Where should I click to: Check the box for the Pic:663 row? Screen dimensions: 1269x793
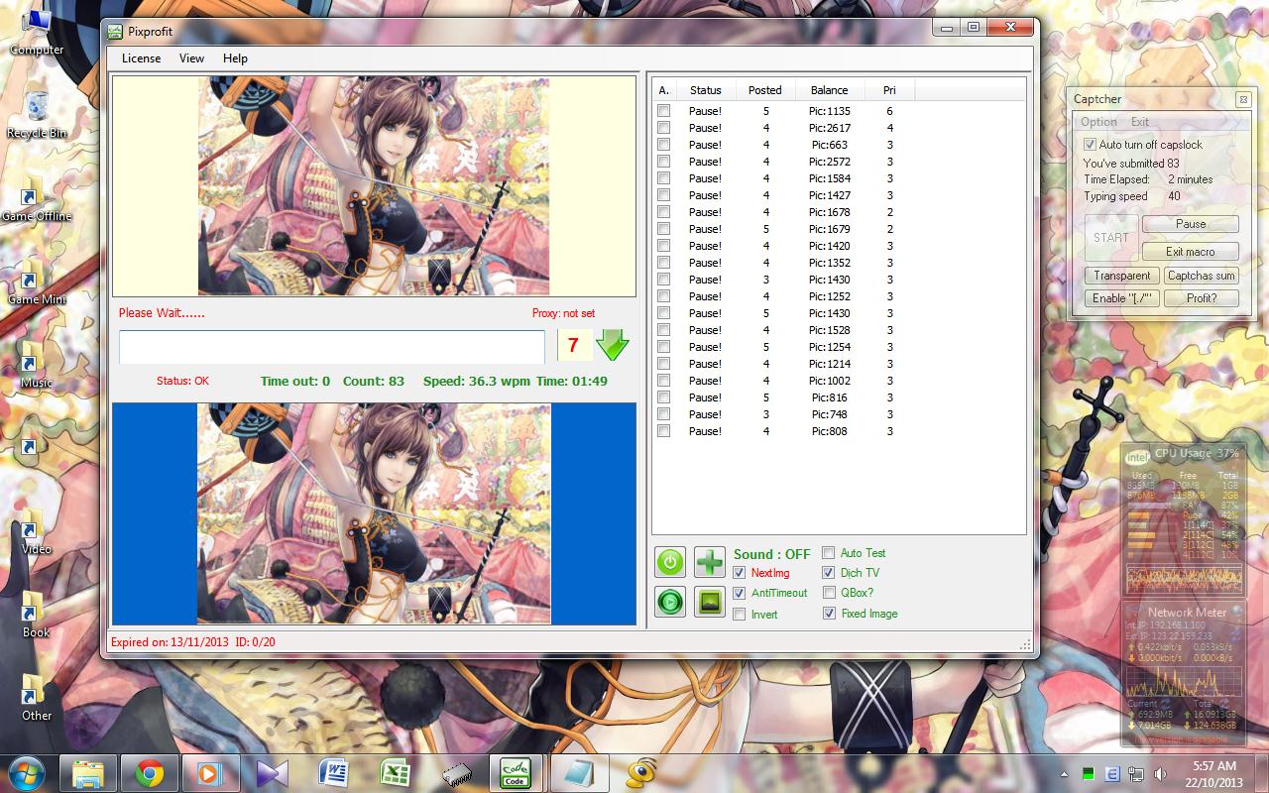tap(663, 145)
